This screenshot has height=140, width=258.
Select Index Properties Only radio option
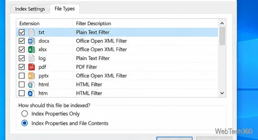(x=24, y=114)
